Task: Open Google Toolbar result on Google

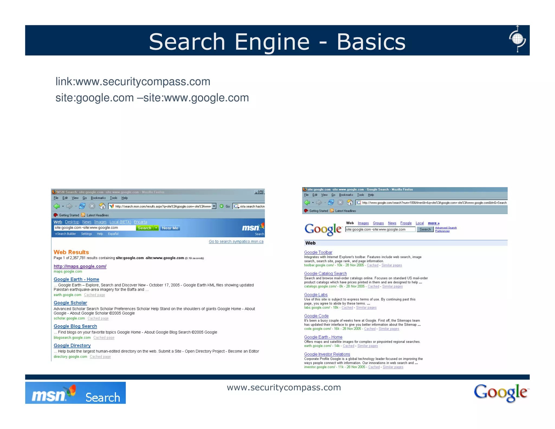Action: pyautogui.click(x=318, y=252)
